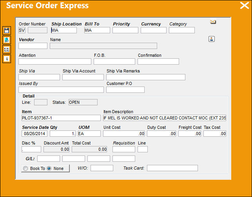Click the Status field showing OPEN
Screen dimensions: 252x197
(x=83, y=102)
